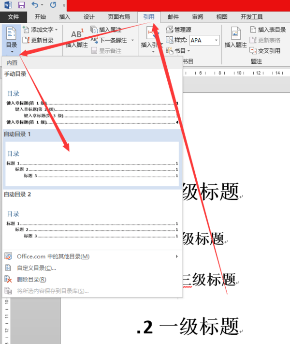
Task: Click the 管理源 manage sources icon
Action: pos(169,30)
